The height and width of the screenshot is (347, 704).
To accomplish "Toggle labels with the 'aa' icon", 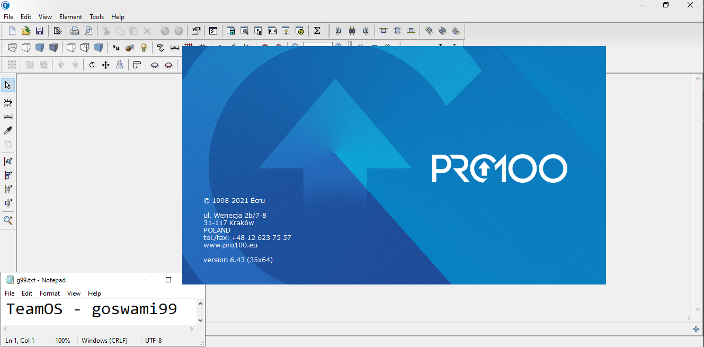I will (116, 48).
